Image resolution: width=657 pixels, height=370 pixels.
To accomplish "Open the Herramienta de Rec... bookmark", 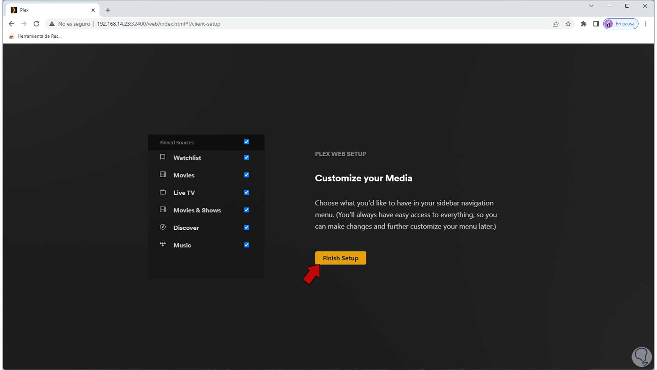I will click(35, 36).
